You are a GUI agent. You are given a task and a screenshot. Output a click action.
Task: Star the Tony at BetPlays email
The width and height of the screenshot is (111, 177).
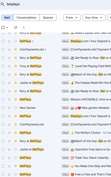(x=9, y=66)
